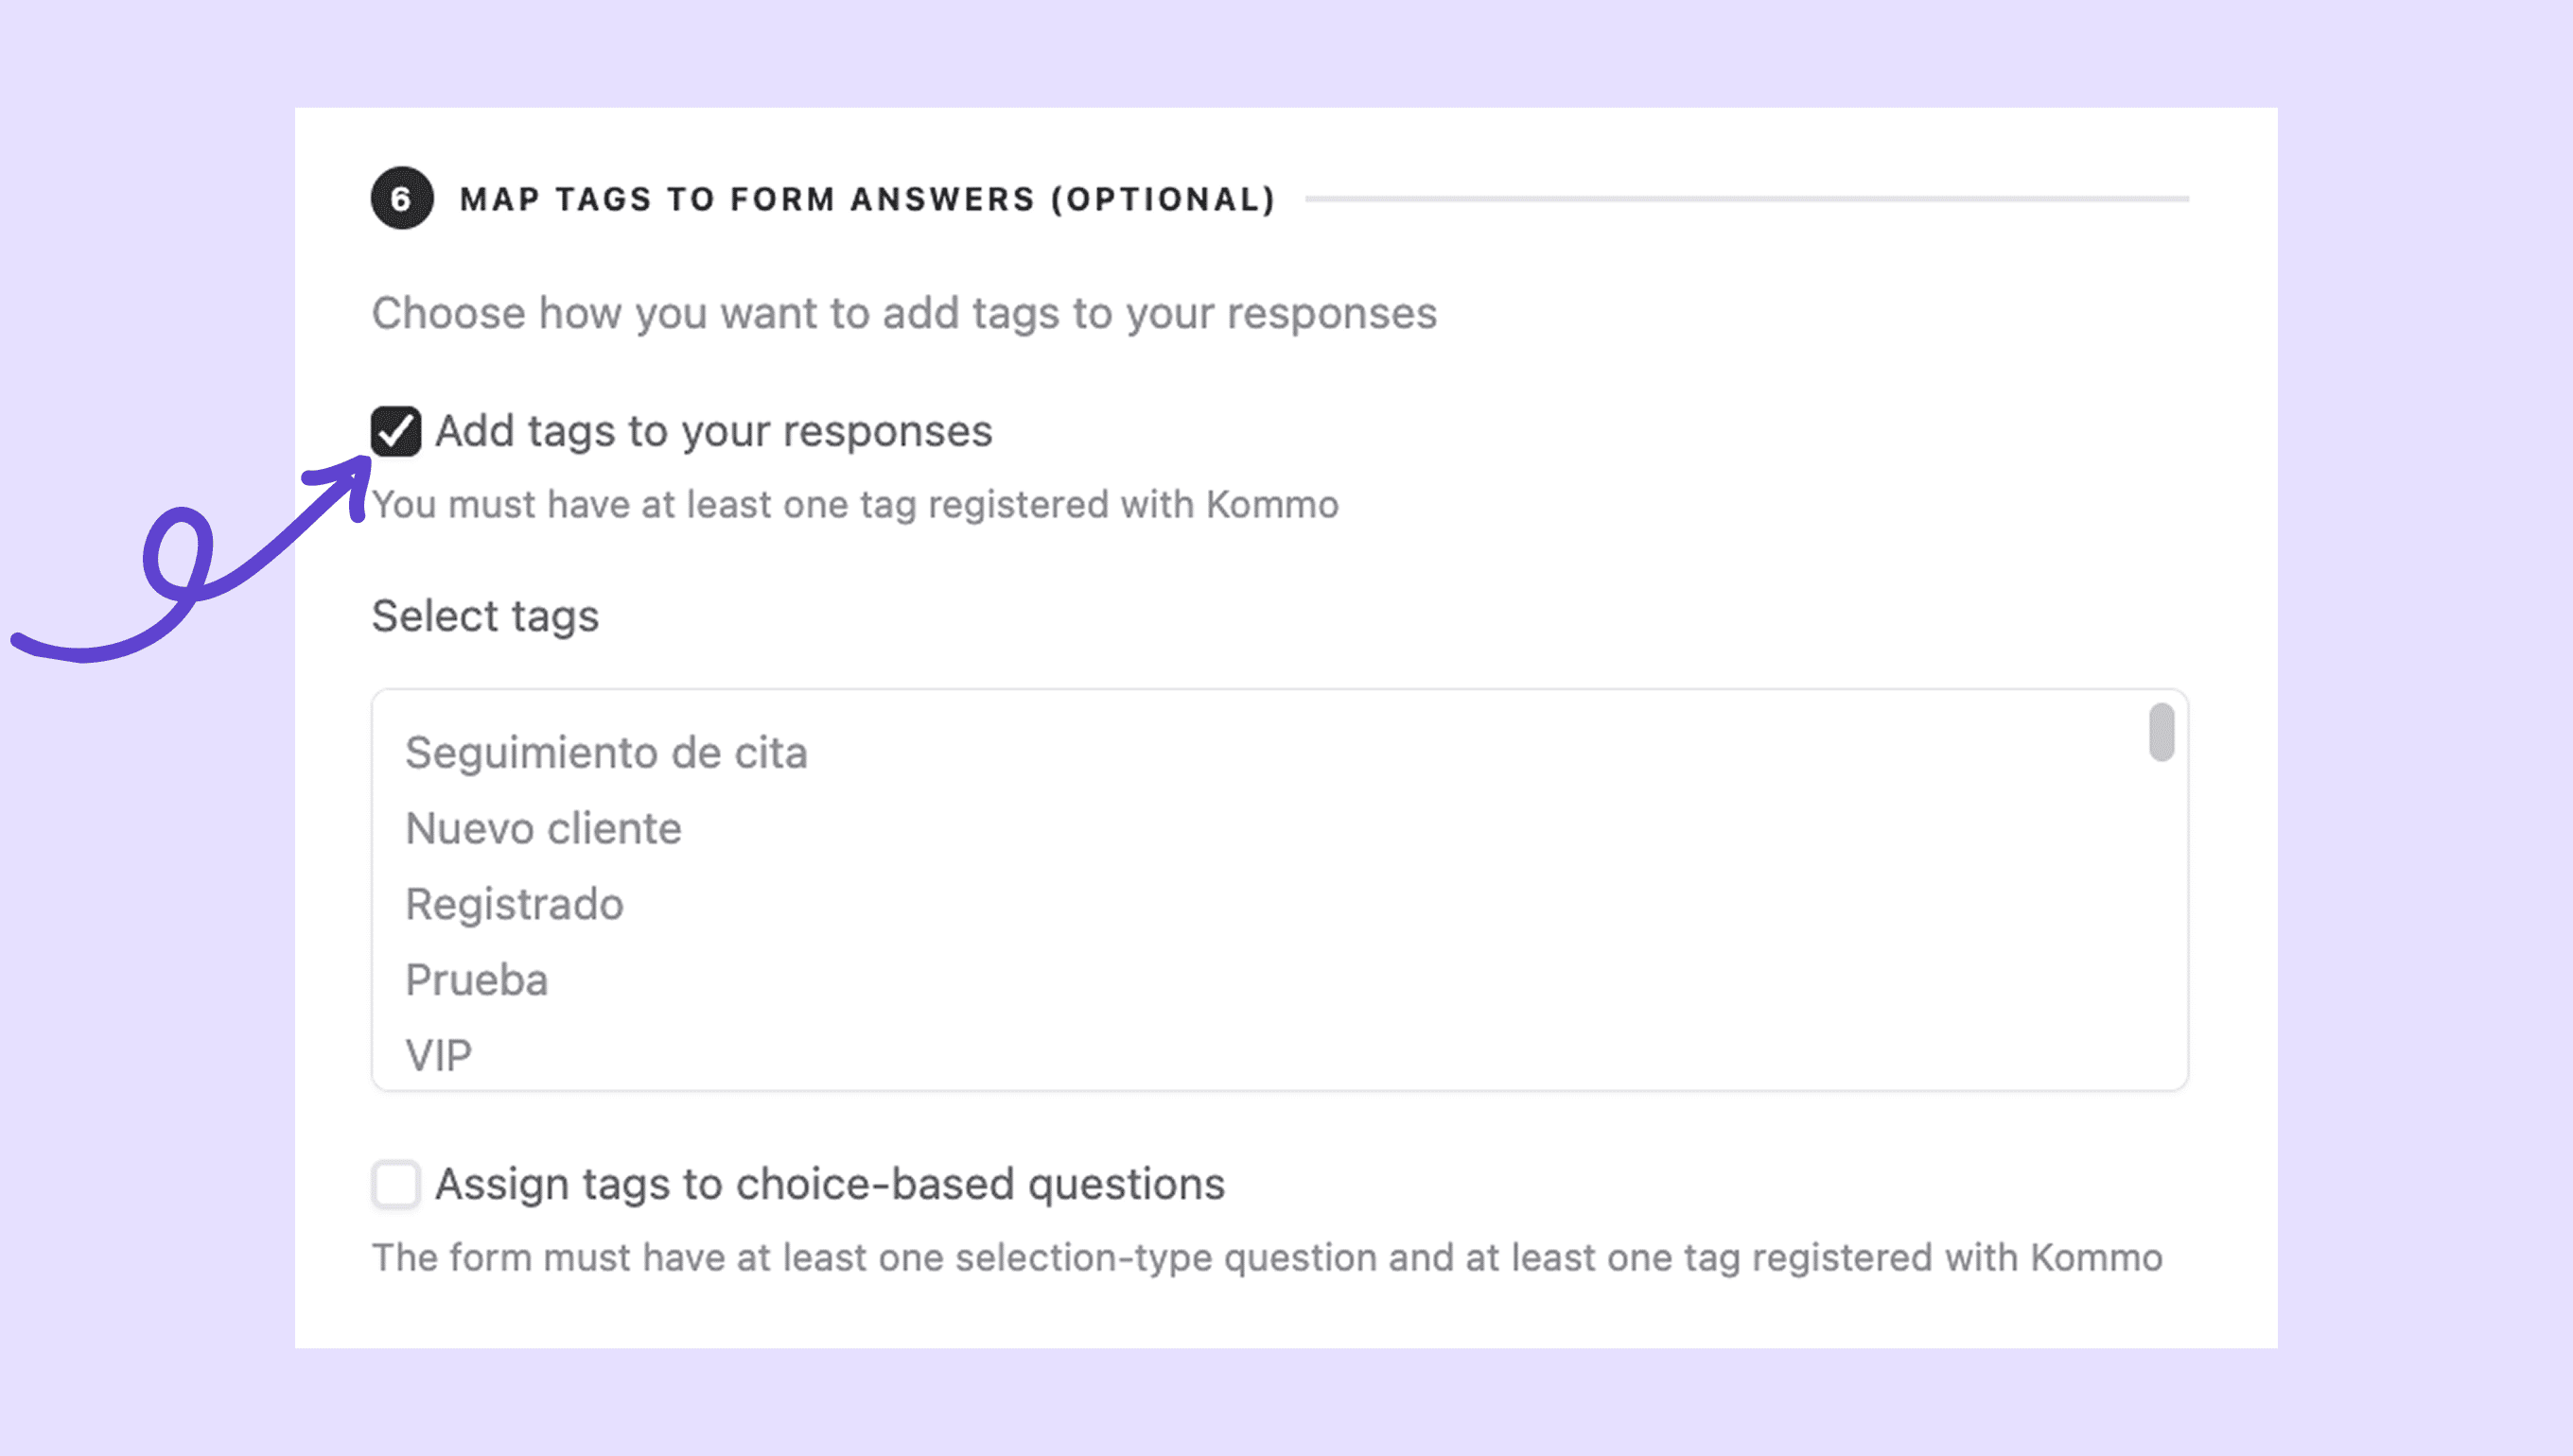Click the "Choose how you want to add tags" description
Image resolution: width=2573 pixels, height=1456 pixels.
coord(903,313)
